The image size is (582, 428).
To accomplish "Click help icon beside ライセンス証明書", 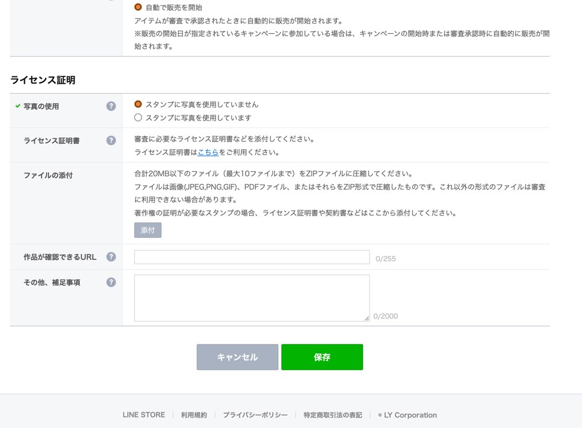I will [111, 140].
